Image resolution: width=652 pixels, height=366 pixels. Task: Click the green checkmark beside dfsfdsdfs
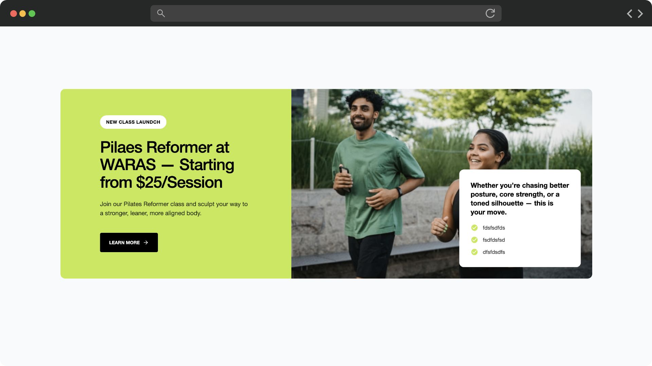(474, 252)
